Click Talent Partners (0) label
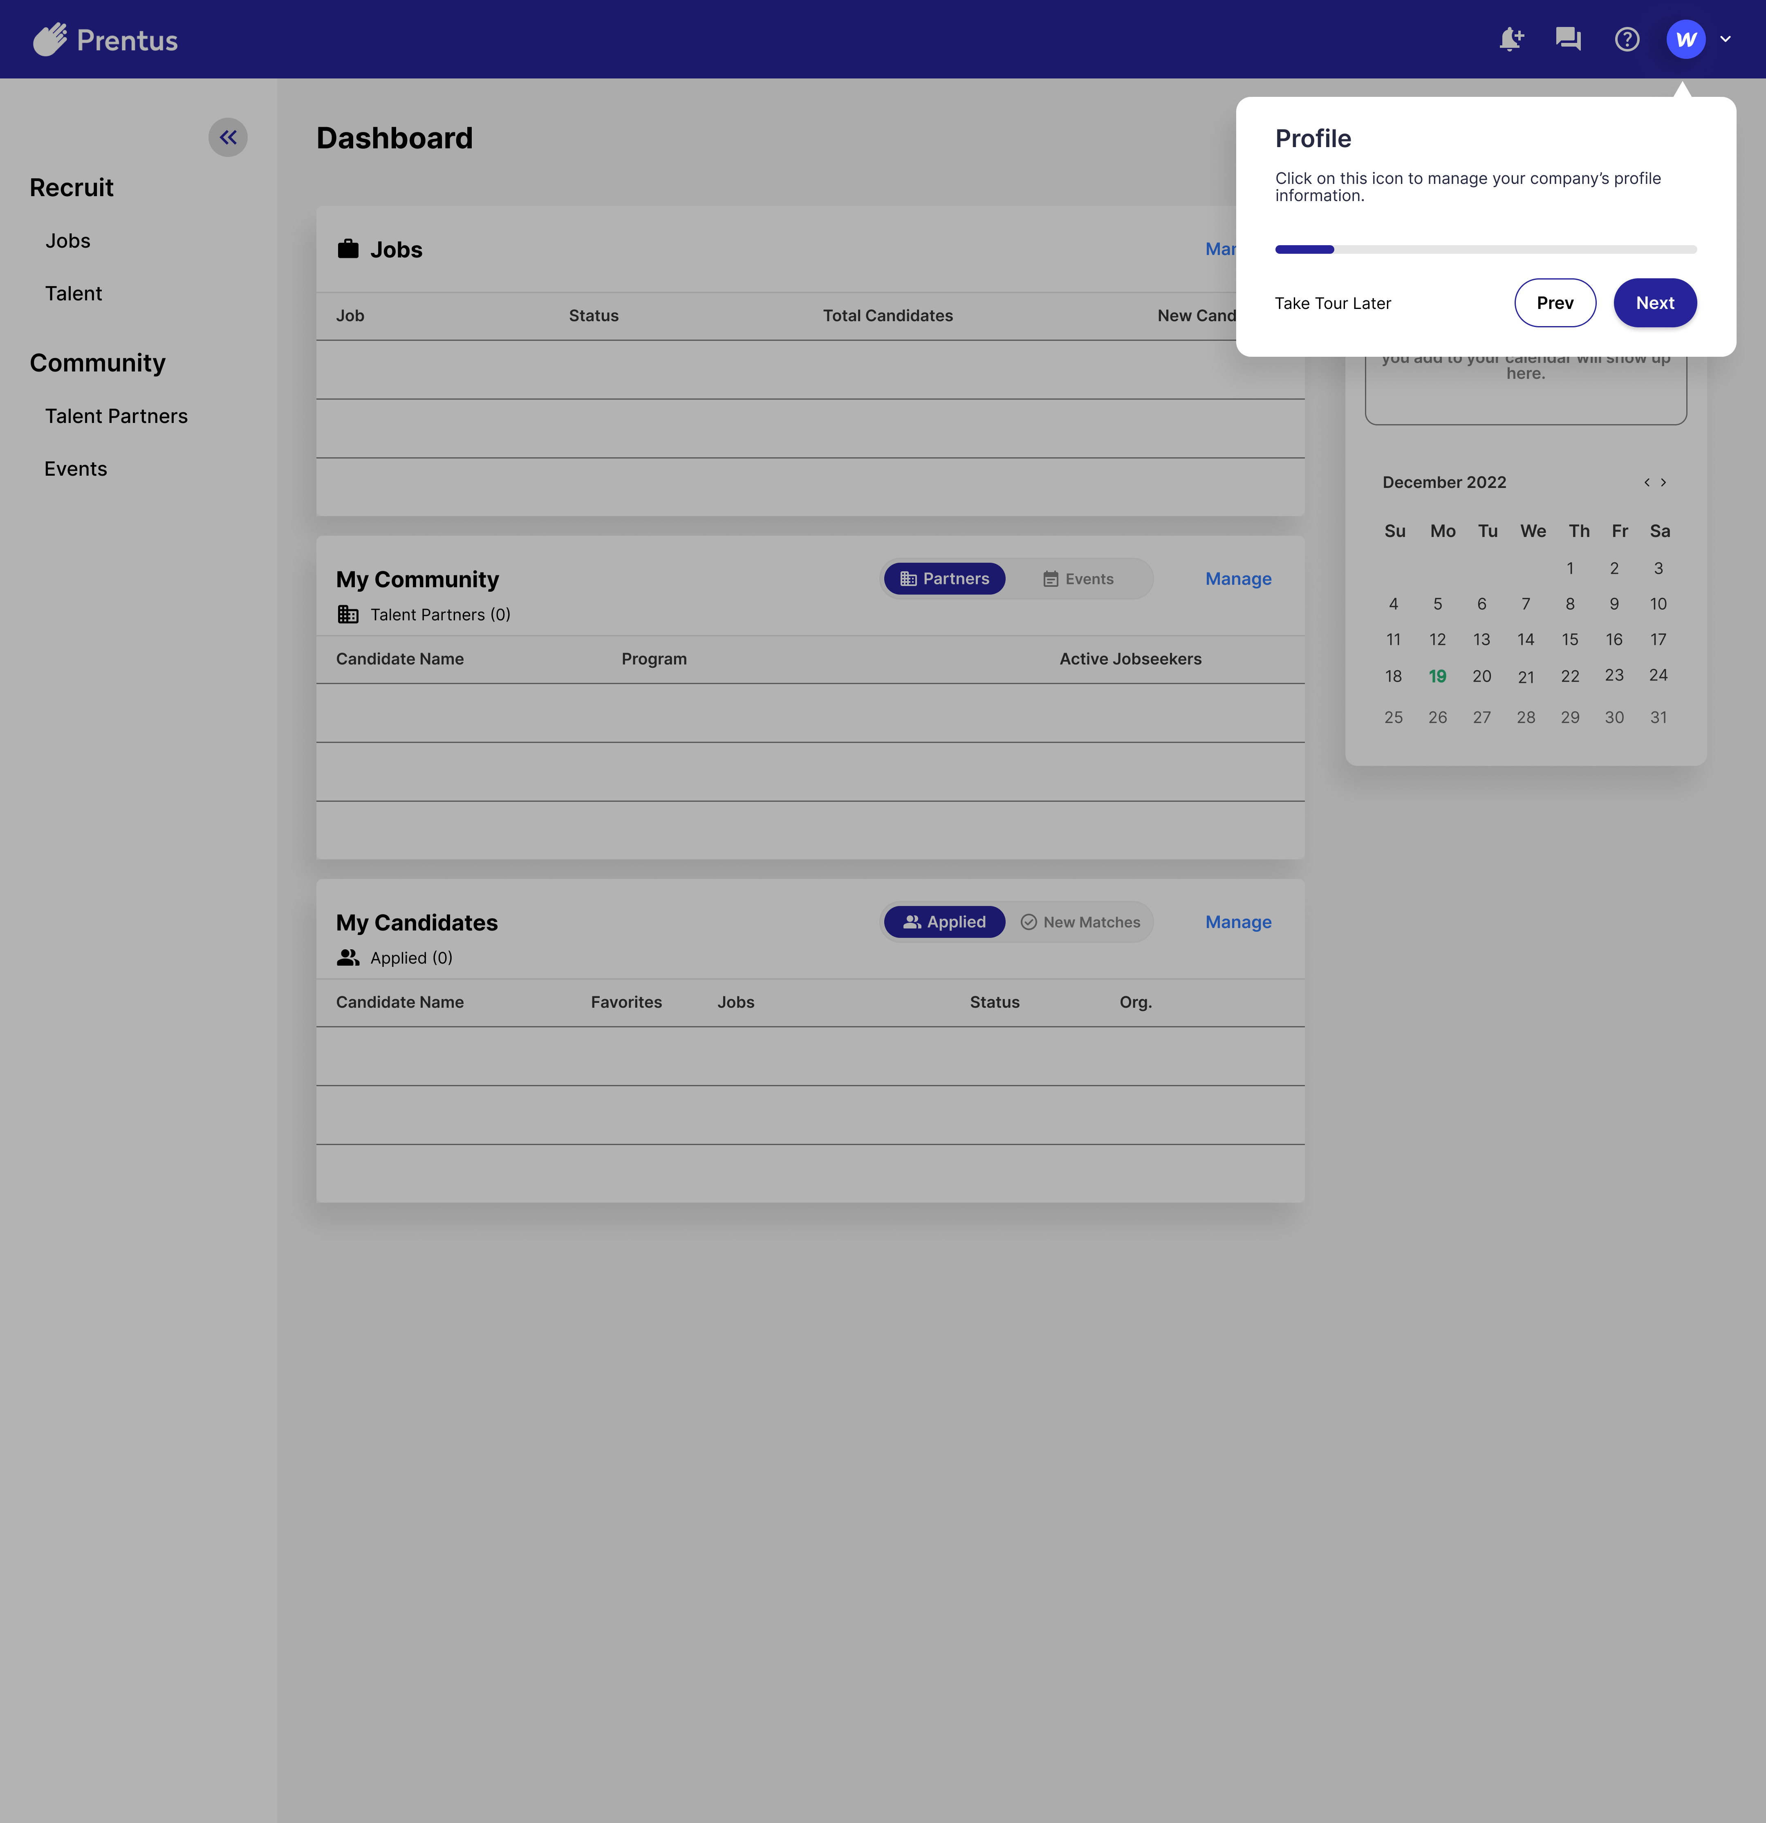 pos(440,615)
